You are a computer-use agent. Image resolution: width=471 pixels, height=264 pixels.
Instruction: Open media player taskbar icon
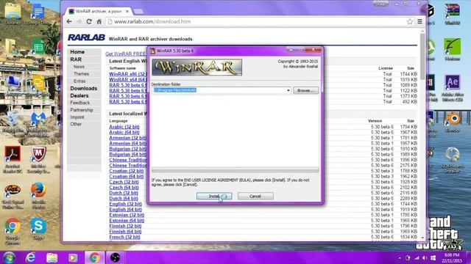tap(73, 257)
